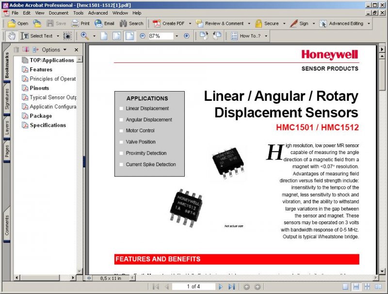388x294 pixels.
Task: Open the Advanced menu
Action: 98,13
